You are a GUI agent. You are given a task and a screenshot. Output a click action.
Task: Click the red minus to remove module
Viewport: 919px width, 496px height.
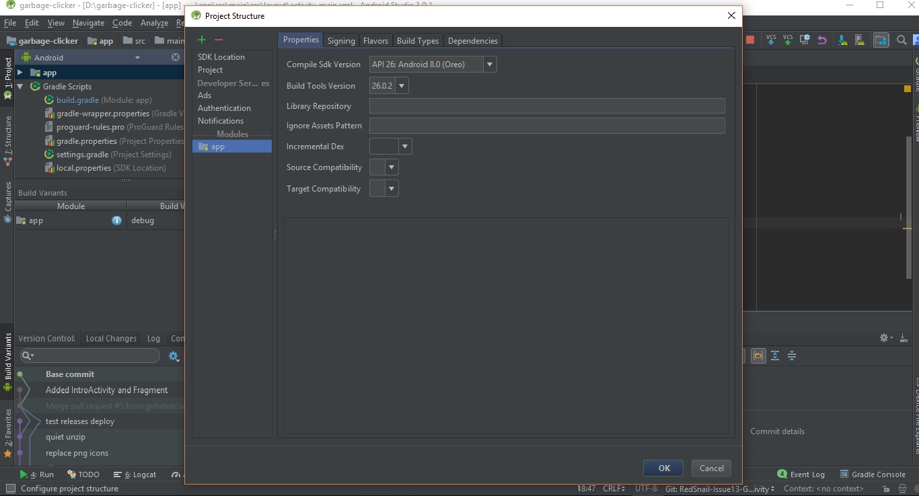[218, 40]
